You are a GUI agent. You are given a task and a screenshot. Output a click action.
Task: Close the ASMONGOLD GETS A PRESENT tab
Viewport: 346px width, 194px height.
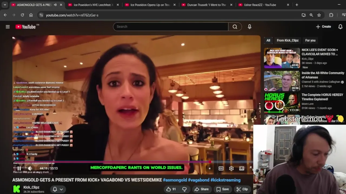point(61,5)
